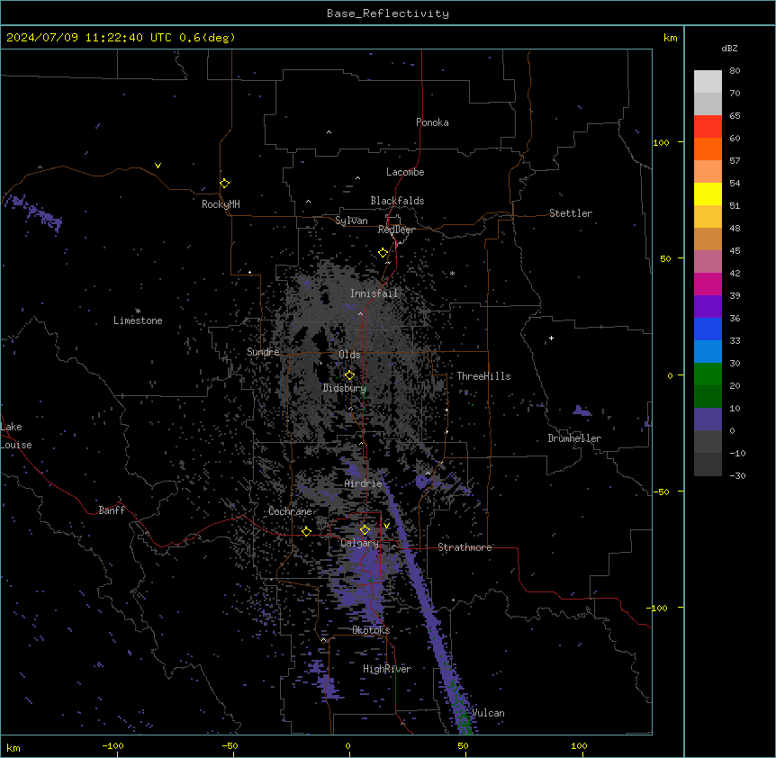Viewport: 776px width, 758px height.
Task: Click yellow V marker northeast of Calgary
Action: (386, 526)
